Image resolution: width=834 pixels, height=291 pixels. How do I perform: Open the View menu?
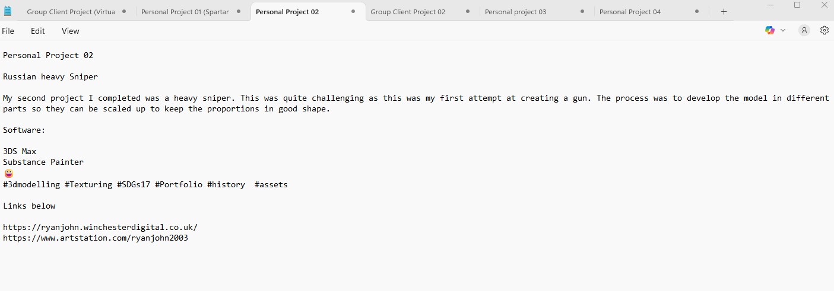(x=71, y=31)
